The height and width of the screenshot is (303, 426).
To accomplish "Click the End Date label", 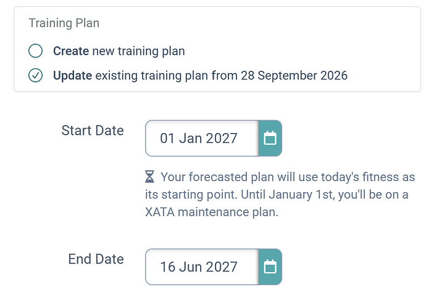I will pos(96,259).
